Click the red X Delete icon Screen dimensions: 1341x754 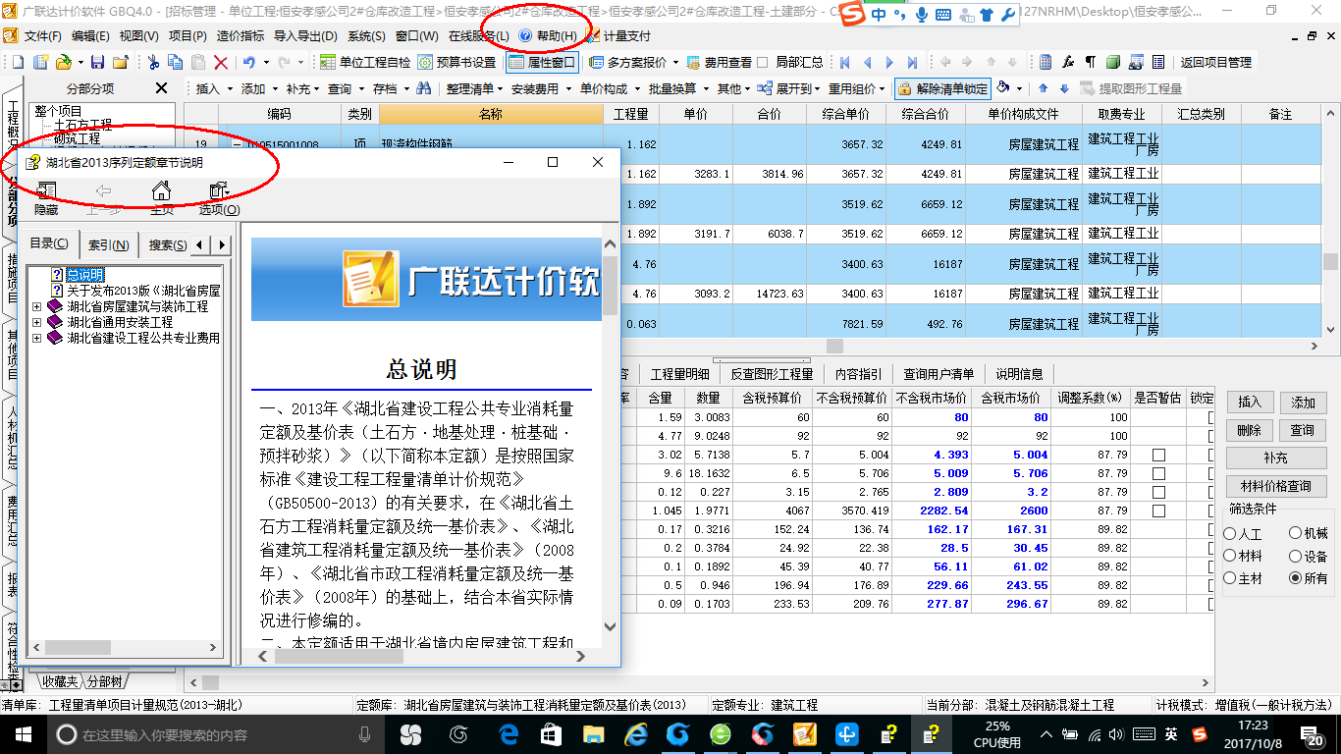point(221,62)
